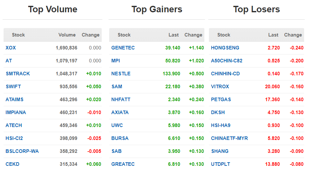Open ATECH stock page
This screenshot has width=309, height=170.
pyautogui.click(x=14, y=125)
